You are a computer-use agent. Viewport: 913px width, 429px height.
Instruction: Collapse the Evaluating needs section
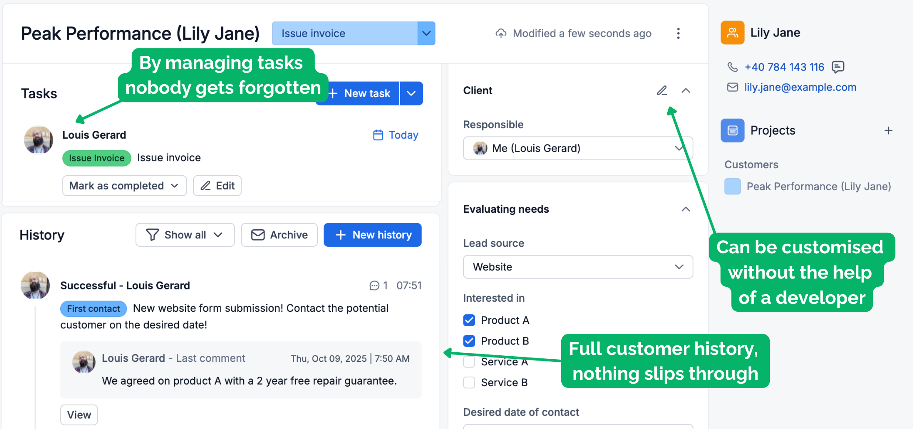[686, 209]
